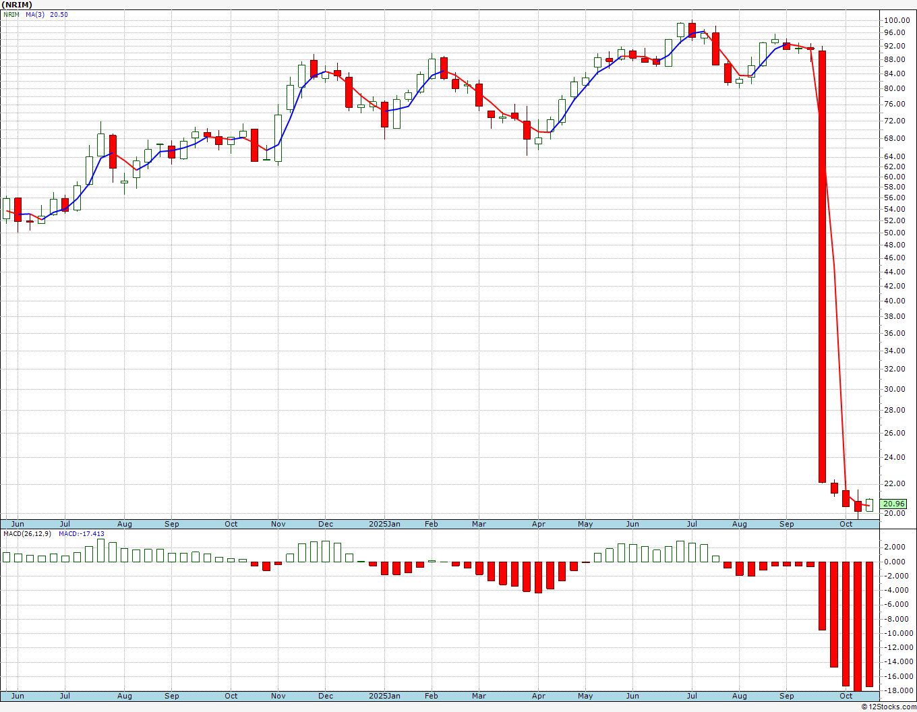Select the "20.50" moving average value
Image resolution: width=917 pixels, height=712 pixels.
(x=59, y=14)
